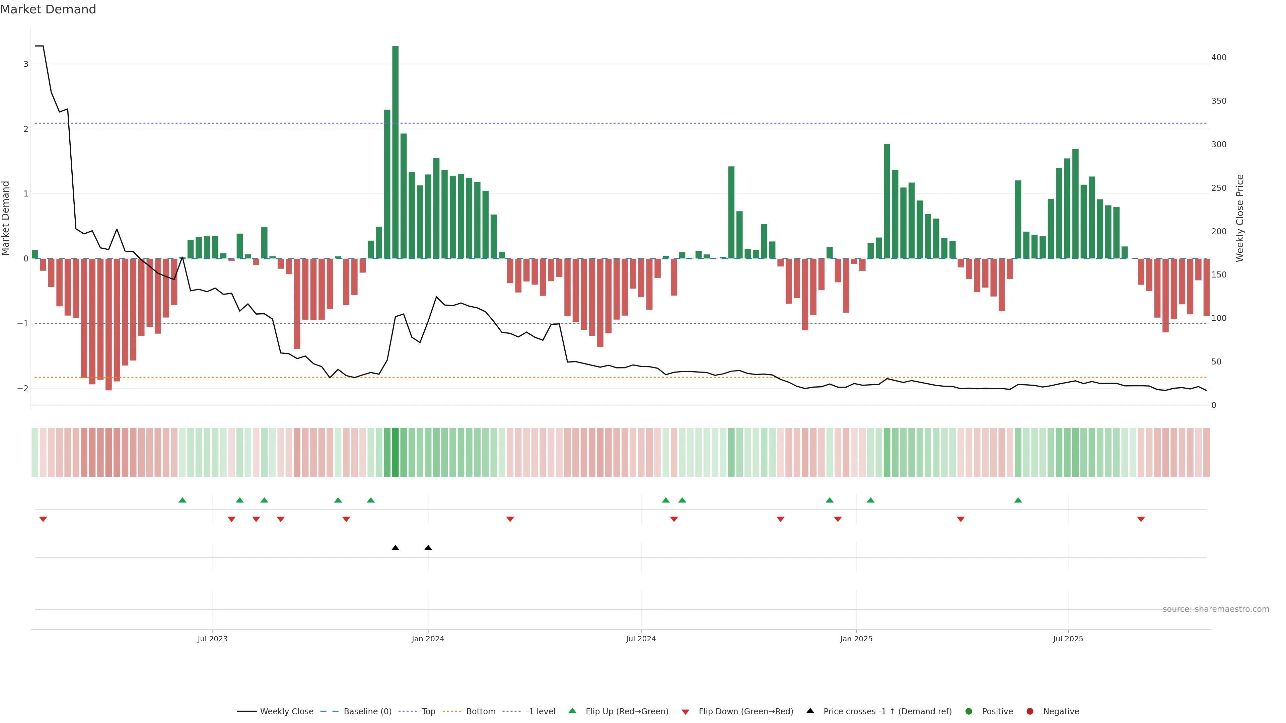Toggle the Top dotted line legend entry
The image size is (1286, 723).
pyautogui.click(x=428, y=711)
